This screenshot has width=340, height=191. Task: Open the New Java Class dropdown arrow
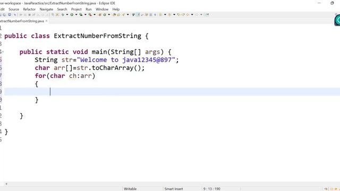[109, 15]
